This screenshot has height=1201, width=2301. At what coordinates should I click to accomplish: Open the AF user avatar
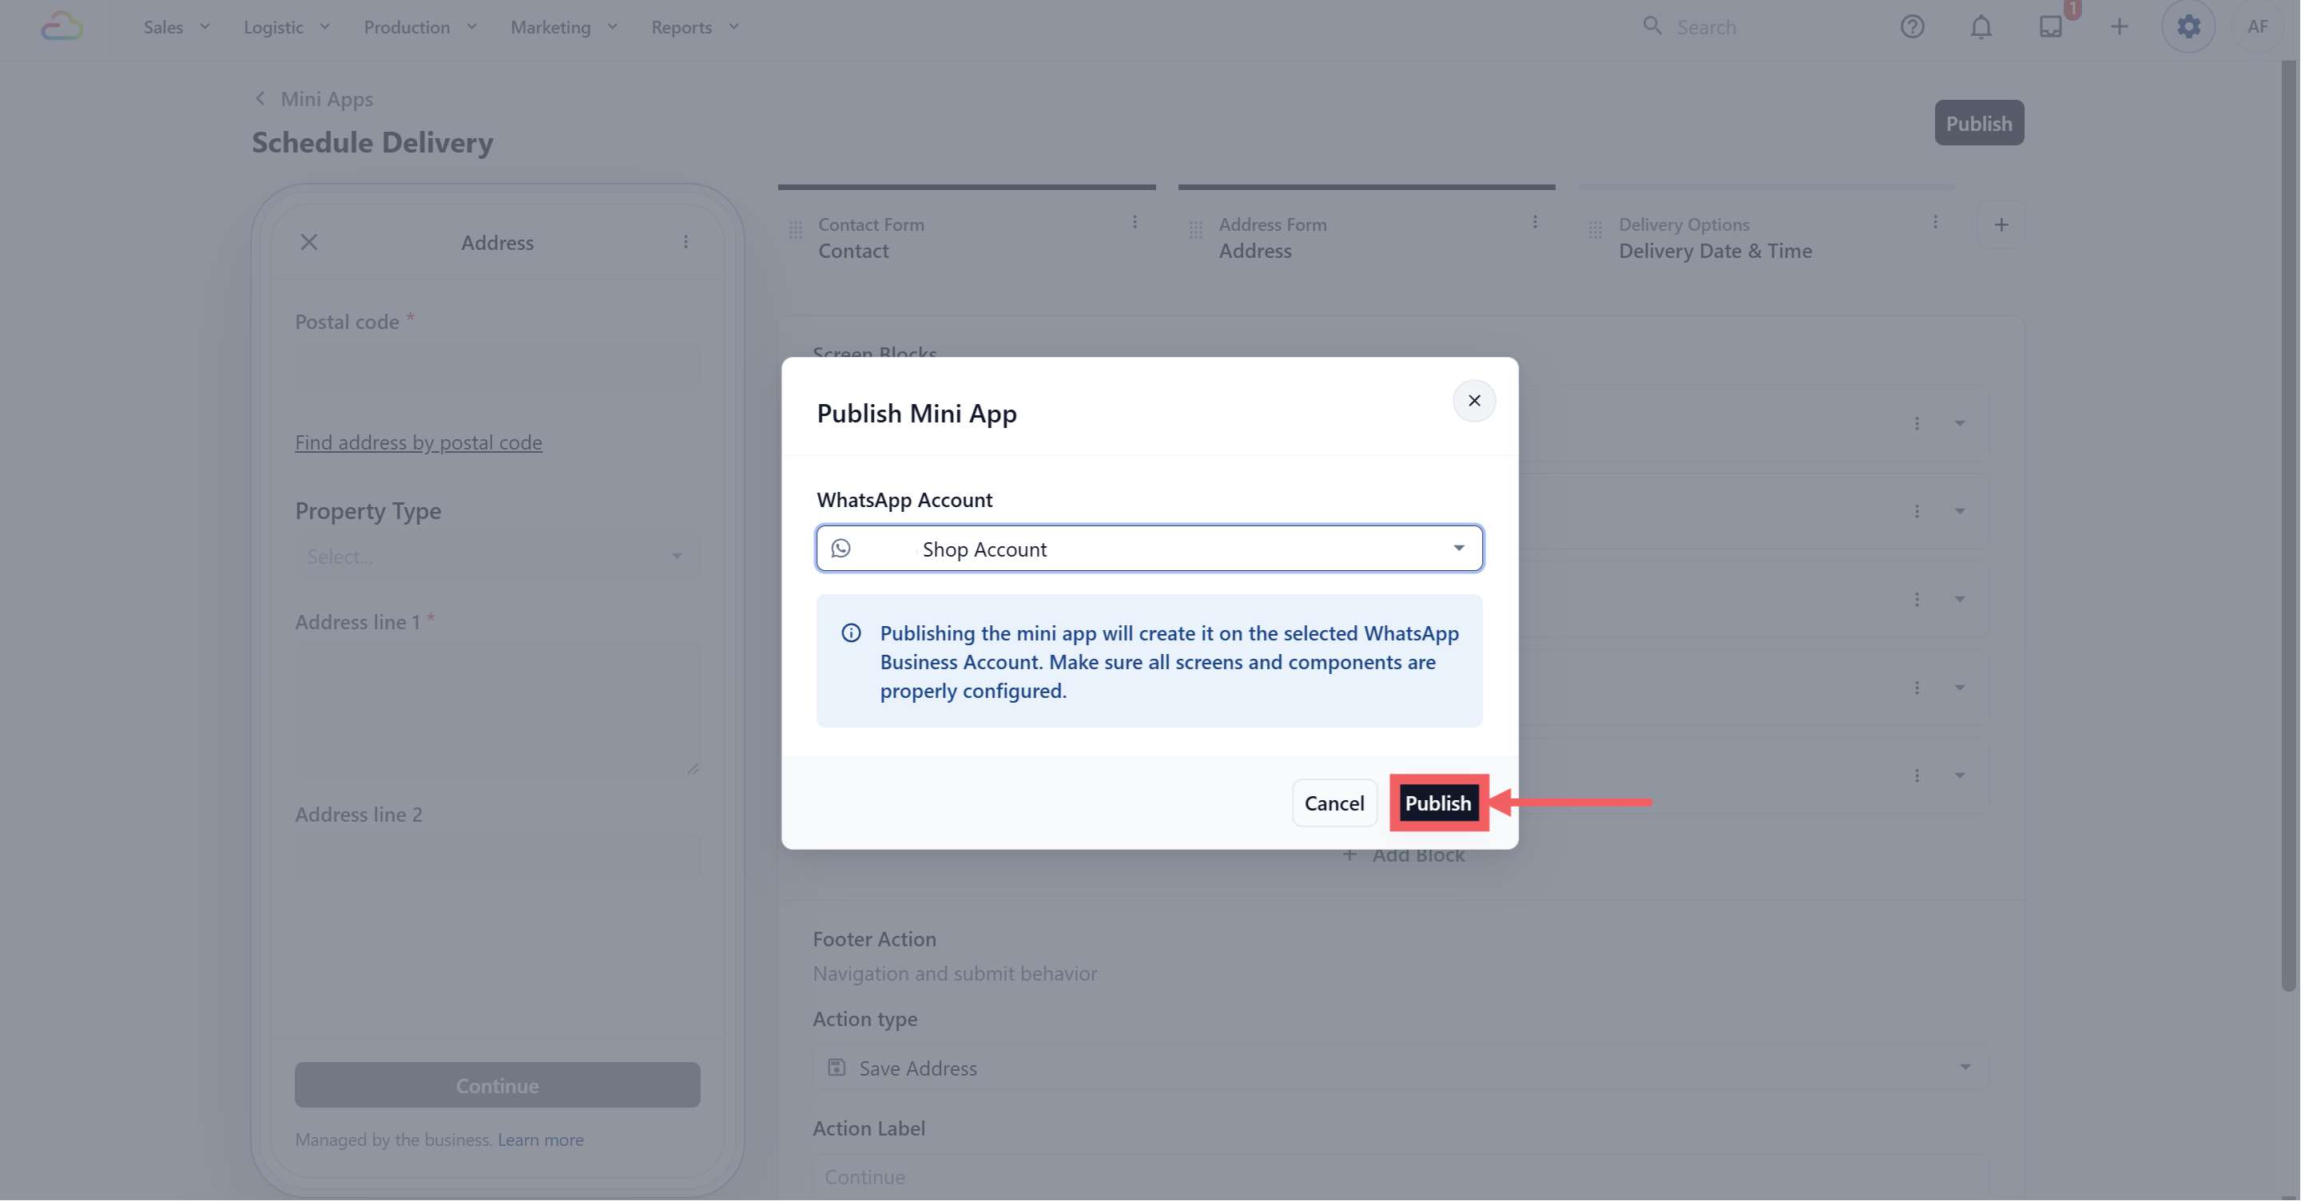click(x=2258, y=27)
